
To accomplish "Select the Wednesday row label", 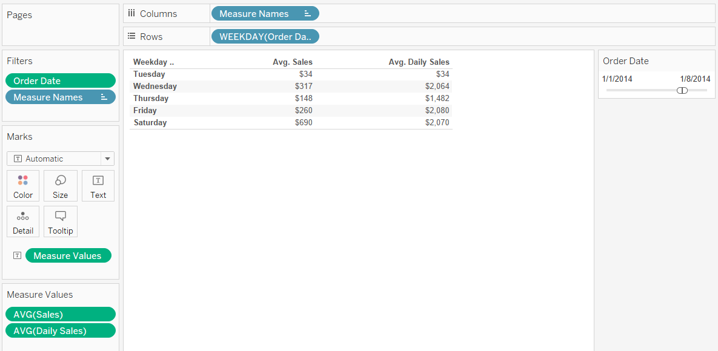I will click(155, 86).
